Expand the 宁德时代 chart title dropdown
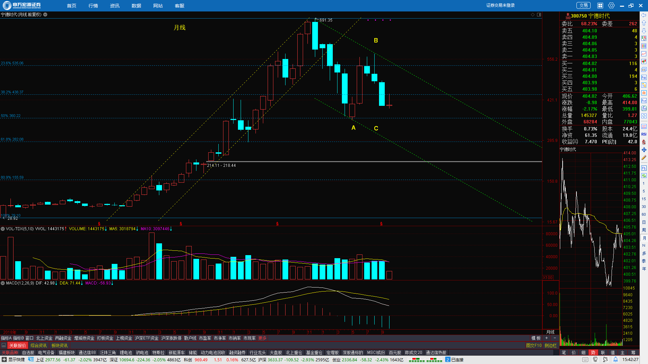Screen dimensions: 648x364 point(45,14)
